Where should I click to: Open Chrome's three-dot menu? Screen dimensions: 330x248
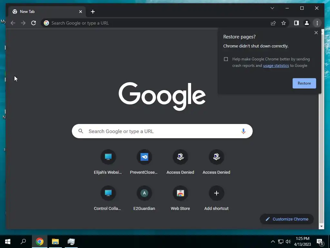(x=317, y=23)
